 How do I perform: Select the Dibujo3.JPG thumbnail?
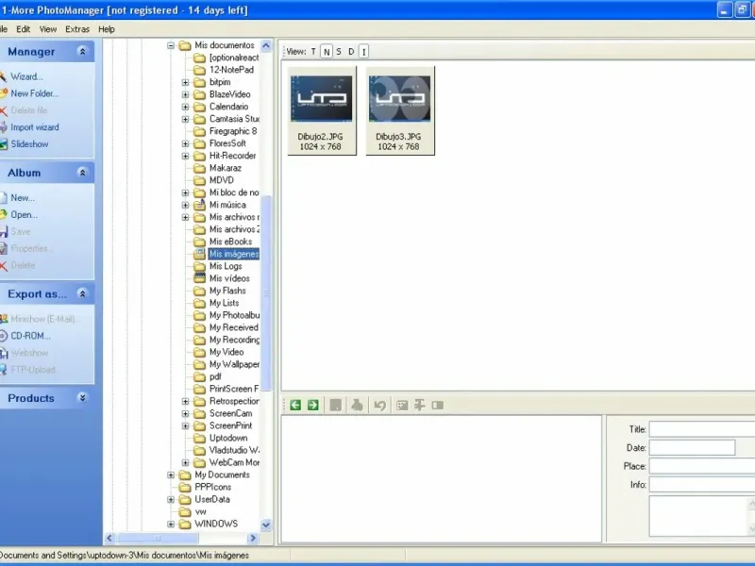(x=399, y=110)
